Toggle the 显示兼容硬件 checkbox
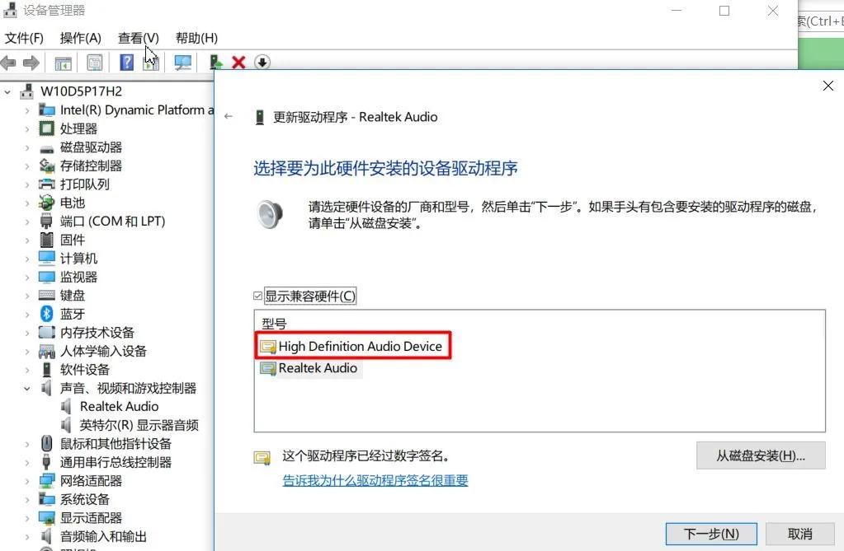This screenshot has width=844, height=551. [258, 295]
